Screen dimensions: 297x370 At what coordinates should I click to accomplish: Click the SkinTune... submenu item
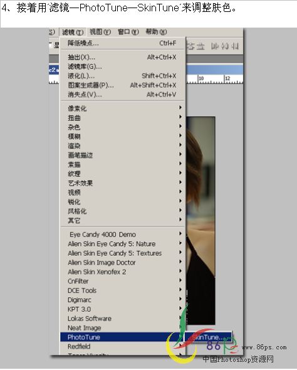tap(208, 337)
